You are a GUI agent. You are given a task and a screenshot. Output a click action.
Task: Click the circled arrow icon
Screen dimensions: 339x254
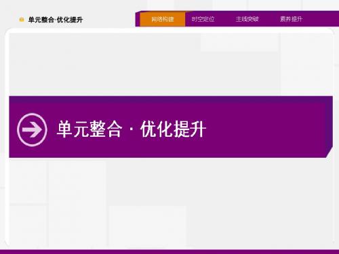click(32, 129)
